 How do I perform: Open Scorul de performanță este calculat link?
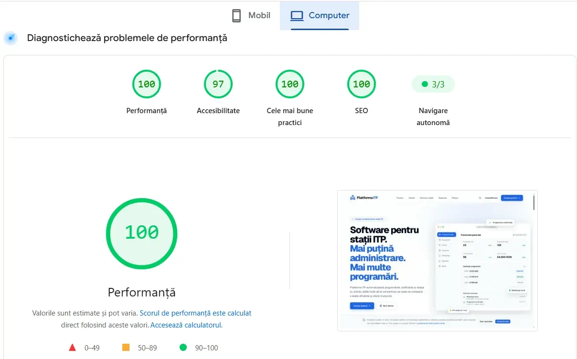(x=195, y=313)
